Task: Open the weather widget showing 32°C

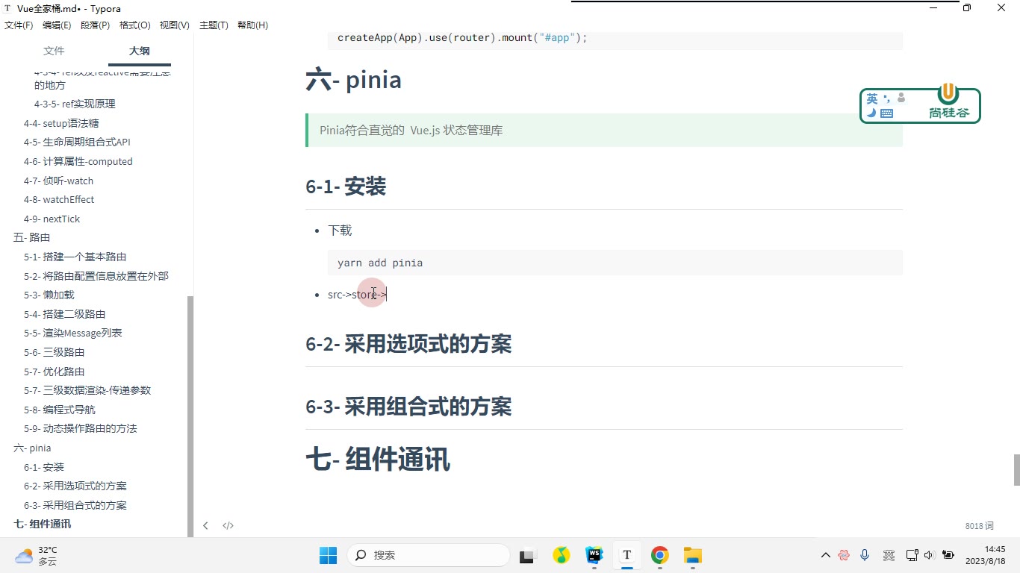Action: click(37, 555)
